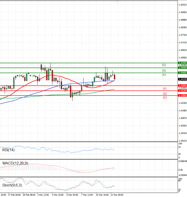Click the 1.45905 price axis value
Screen dimensions: 187x197
pyautogui.click(x=183, y=58)
